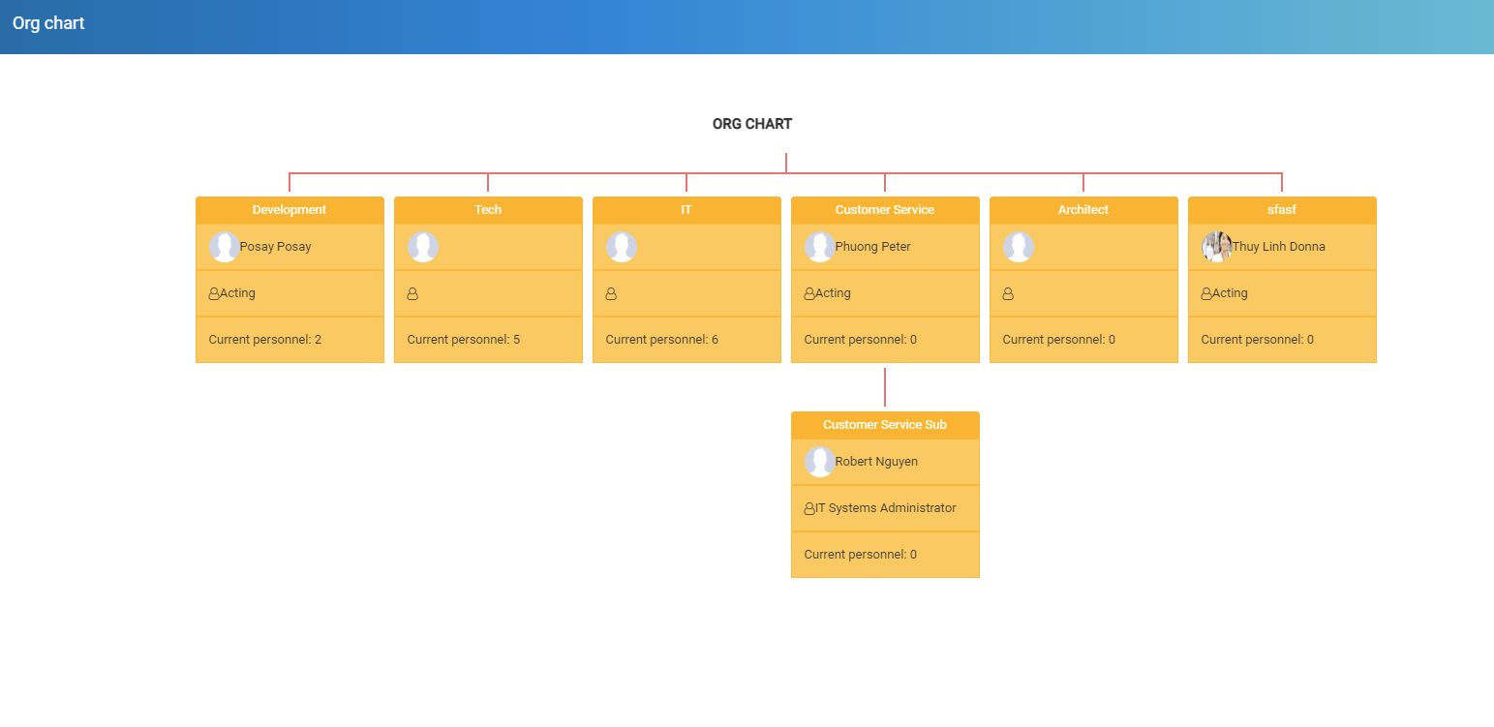Click 'Current personnel: 6' in IT
This screenshot has width=1494, height=727.
pos(662,340)
